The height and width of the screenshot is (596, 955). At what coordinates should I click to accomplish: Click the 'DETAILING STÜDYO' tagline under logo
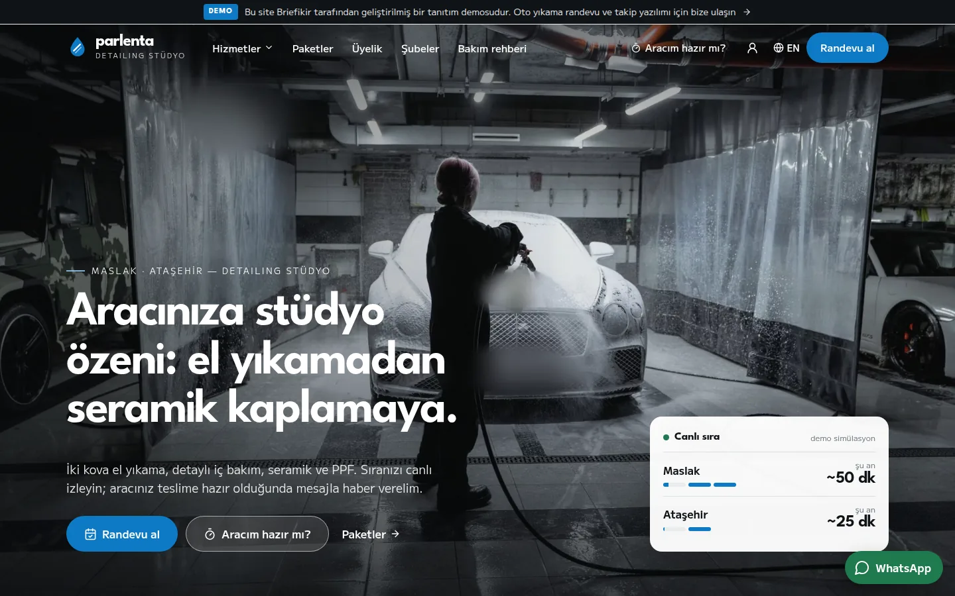tap(140, 56)
